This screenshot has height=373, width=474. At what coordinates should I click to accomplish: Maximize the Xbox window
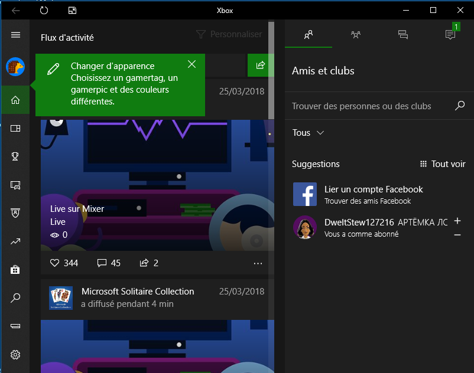pos(433,10)
